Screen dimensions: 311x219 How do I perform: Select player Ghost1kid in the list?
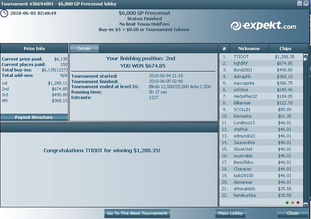coord(261,149)
